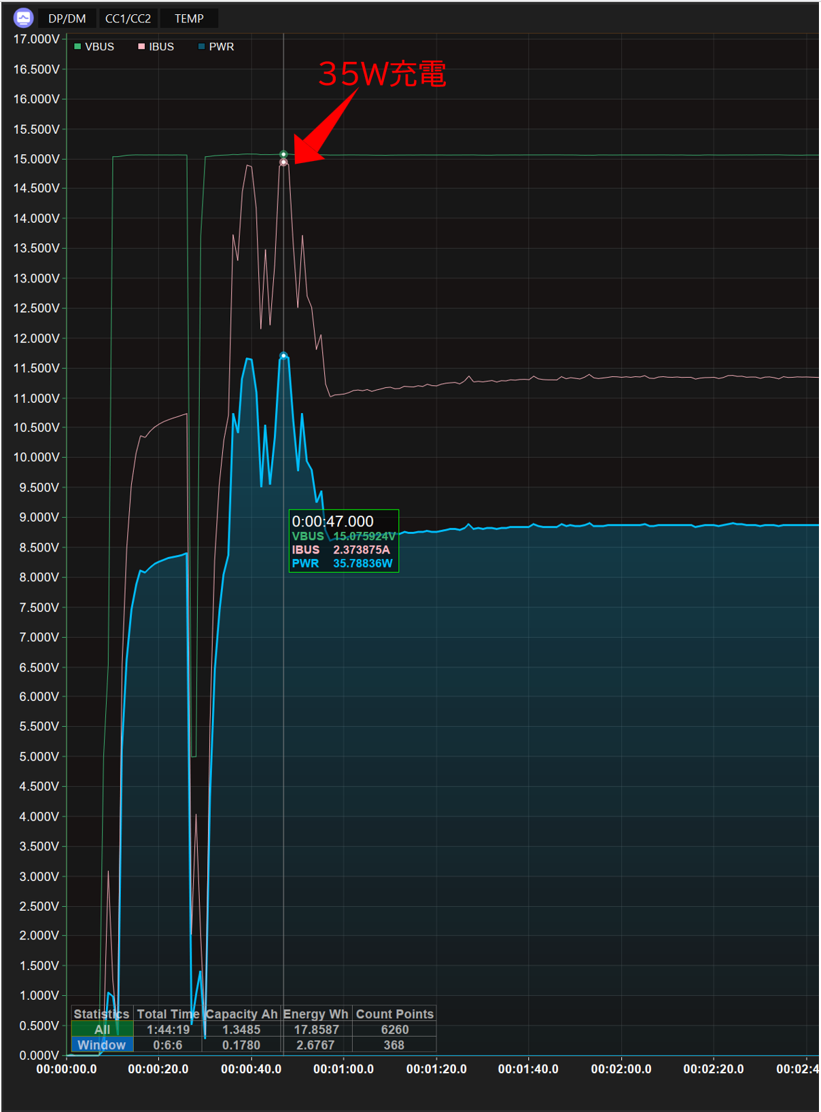Click the Count Points column header
821x1112 pixels.
pos(395,1014)
